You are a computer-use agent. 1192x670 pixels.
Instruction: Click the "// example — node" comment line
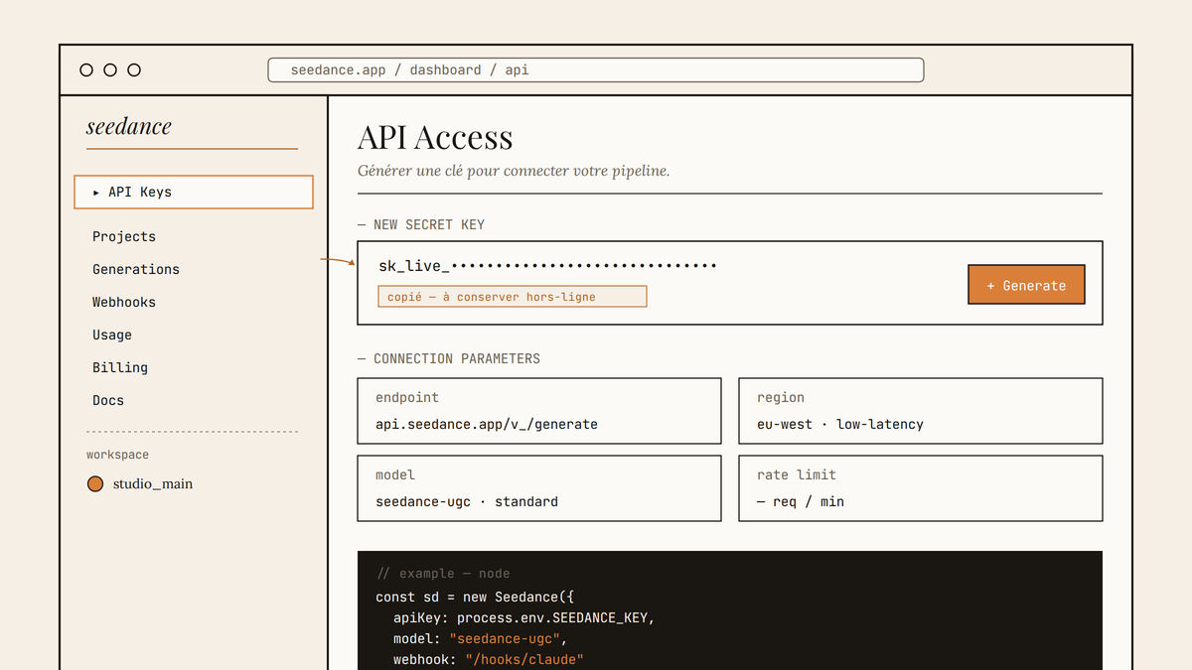[x=443, y=574]
